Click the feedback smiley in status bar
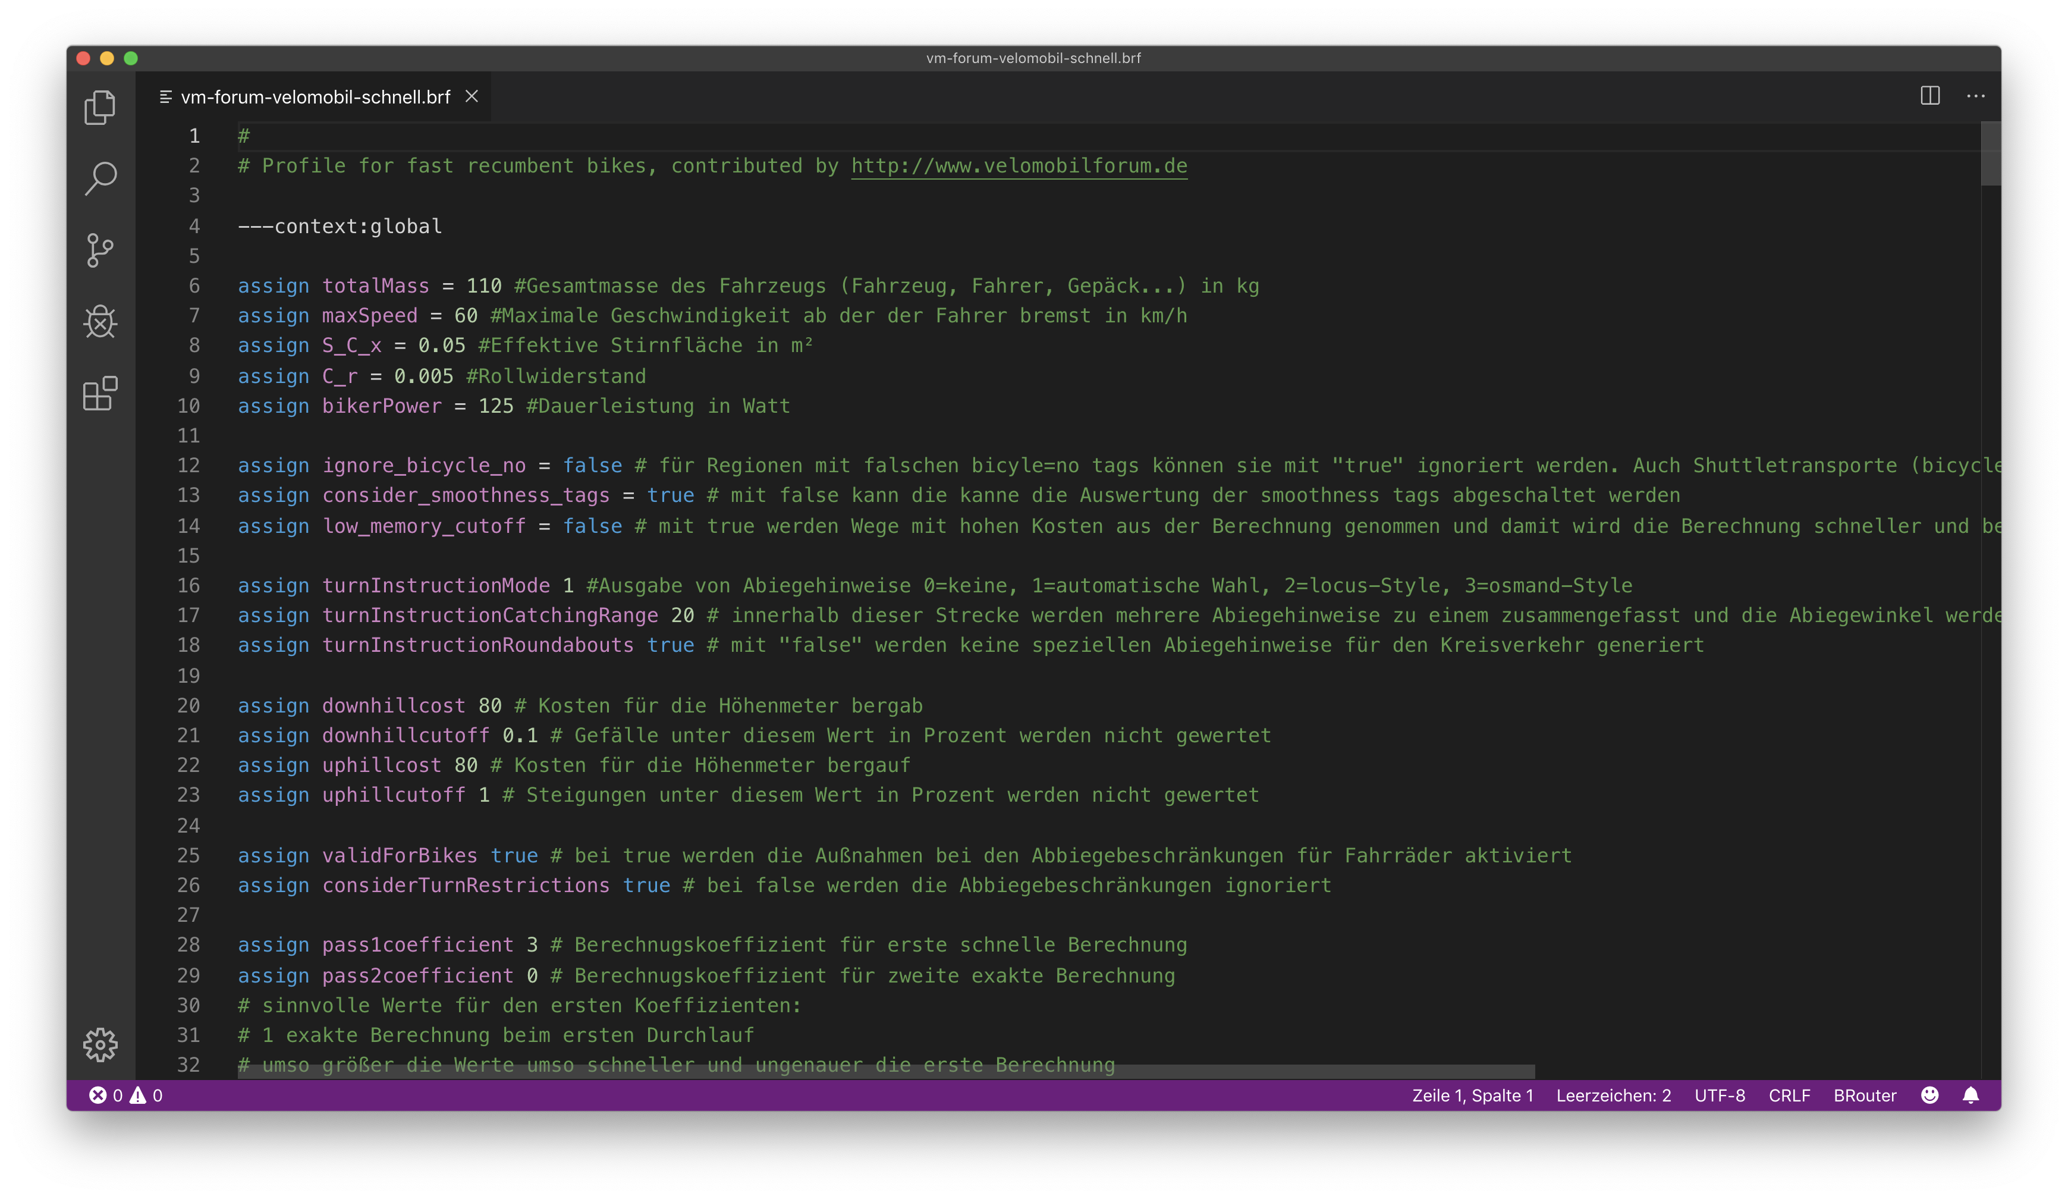Screen dimensions: 2068x1199 pos(1929,1095)
